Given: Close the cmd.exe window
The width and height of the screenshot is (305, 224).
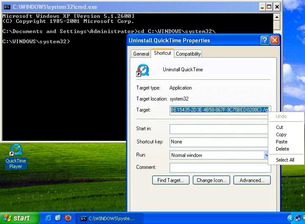Looking at the screenshot, I should pos(277,7).
